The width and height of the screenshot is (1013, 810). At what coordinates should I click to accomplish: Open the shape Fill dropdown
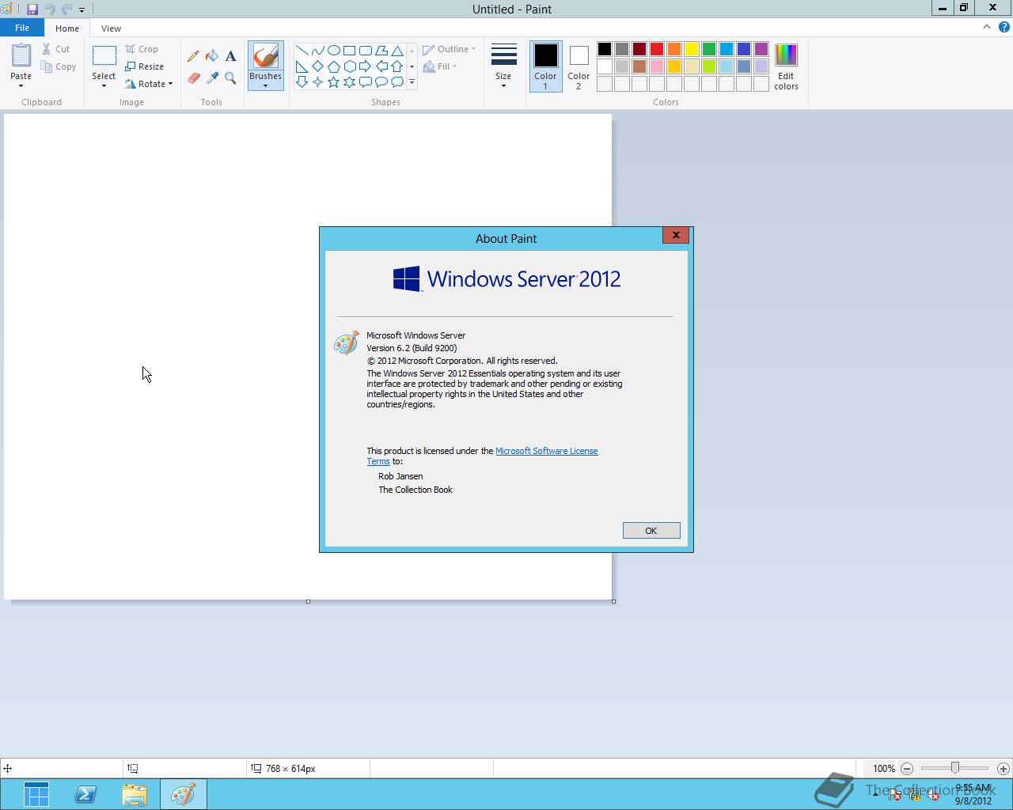pyautogui.click(x=439, y=66)
